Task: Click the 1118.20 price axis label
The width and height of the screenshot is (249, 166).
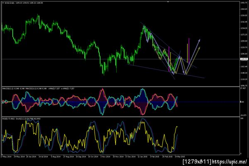Action: [x=244, y=79]
